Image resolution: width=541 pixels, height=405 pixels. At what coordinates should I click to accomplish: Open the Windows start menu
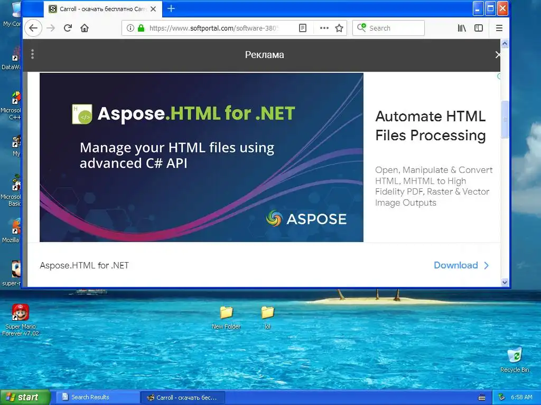[x=25, y=398]
